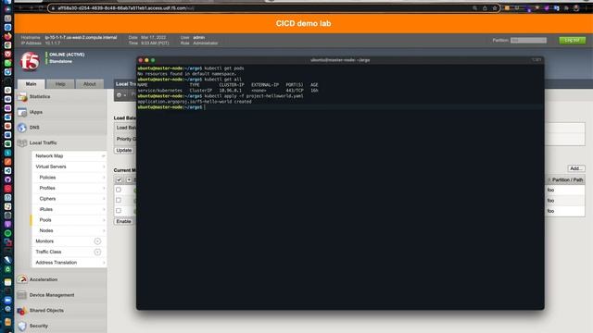The width and height of the screenshot is (593, 333).
Task: Click the Enable button
Action: (123, 221)
